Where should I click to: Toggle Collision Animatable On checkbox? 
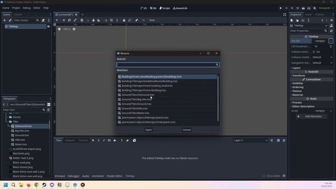pos(314,52)
